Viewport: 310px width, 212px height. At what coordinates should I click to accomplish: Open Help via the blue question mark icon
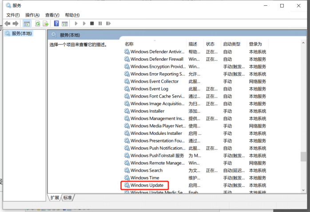(56, 24)
